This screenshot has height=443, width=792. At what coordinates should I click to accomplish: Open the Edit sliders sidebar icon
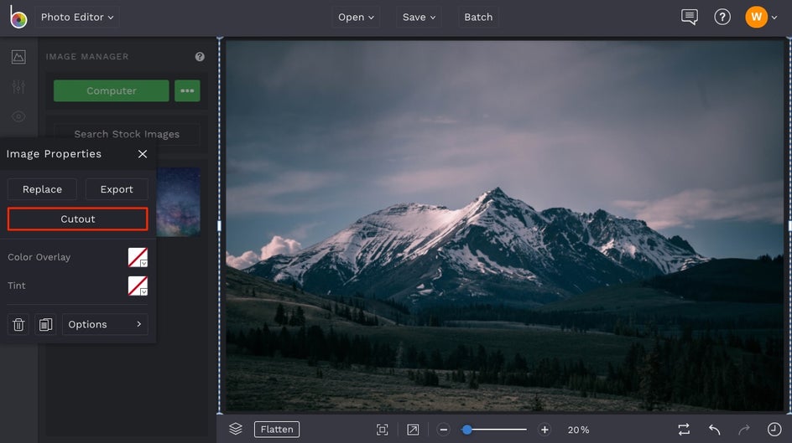(18, 87)
